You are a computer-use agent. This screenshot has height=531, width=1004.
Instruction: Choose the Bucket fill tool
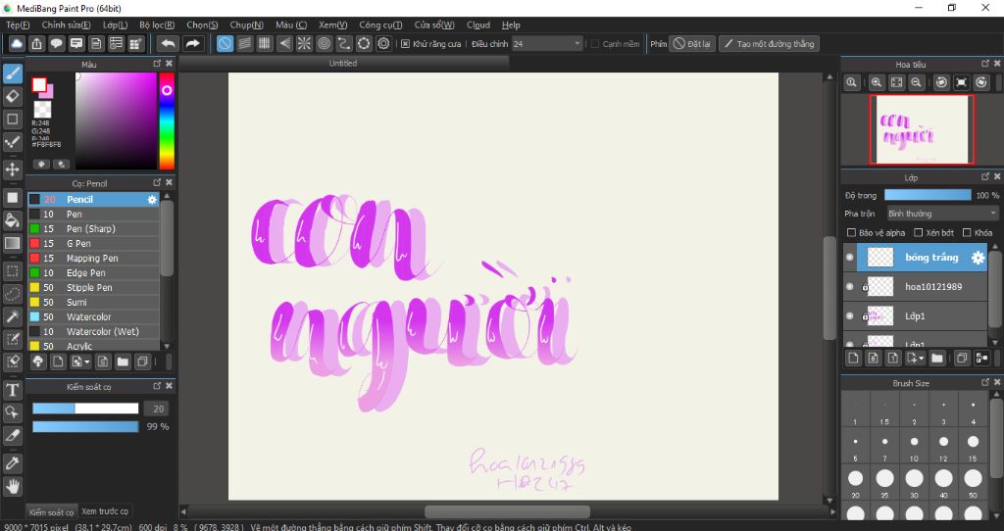[12, 220]
